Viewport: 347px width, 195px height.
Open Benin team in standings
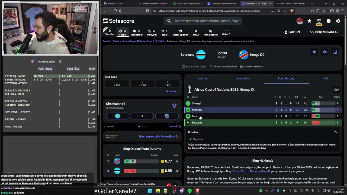195,116
